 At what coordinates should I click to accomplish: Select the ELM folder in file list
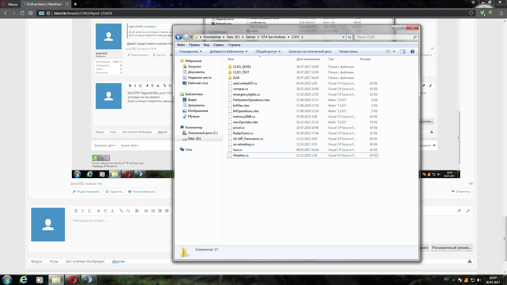(x=236, y=78)
